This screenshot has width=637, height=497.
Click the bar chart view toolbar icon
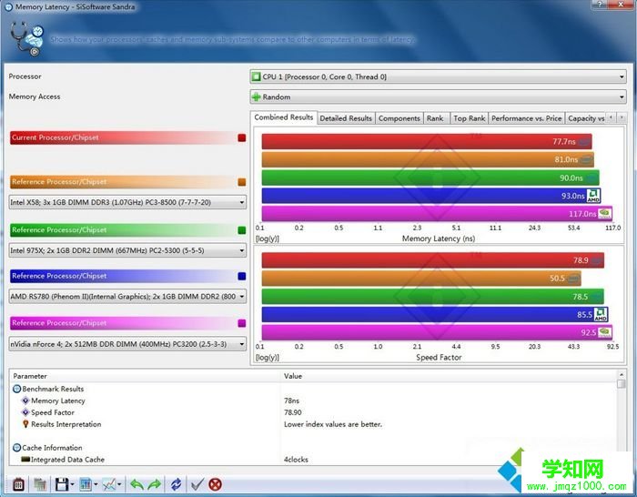pos(86,484)
